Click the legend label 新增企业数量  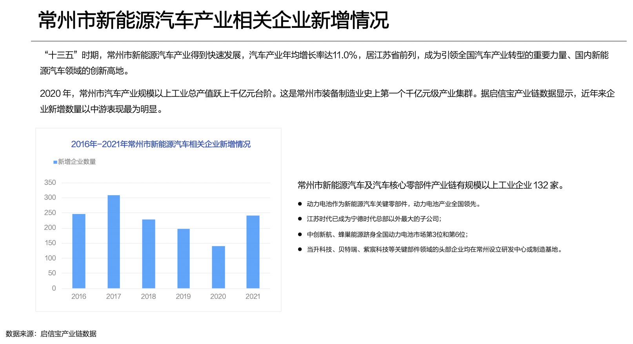coord(77,162)
